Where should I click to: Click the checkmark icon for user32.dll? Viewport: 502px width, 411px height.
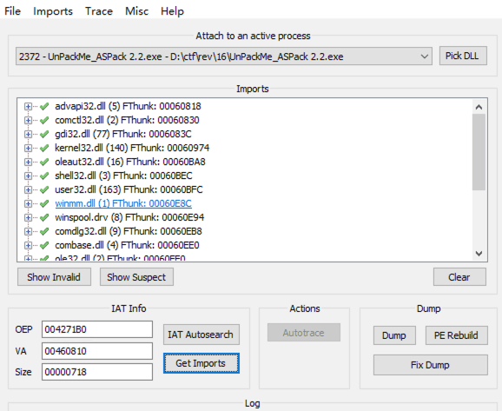[44, 189]
